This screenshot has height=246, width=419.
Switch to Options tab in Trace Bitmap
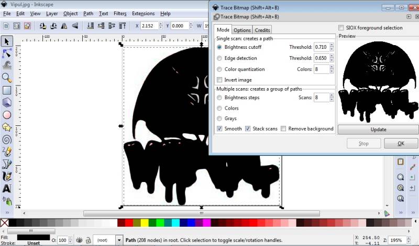pos(242,30)
